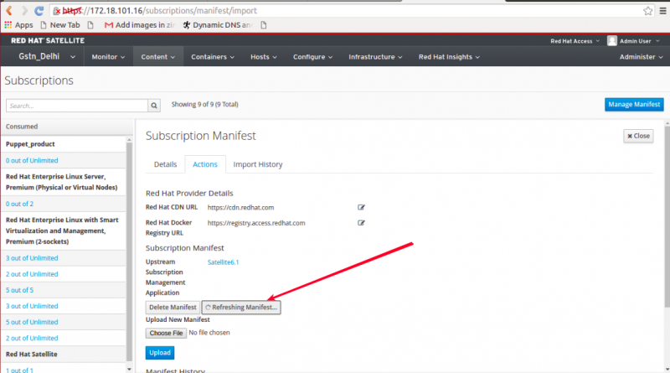Edit the Red Hat CDN URL pencil icon
Screen dimensions: 670x373
click(x=361, y=208)
